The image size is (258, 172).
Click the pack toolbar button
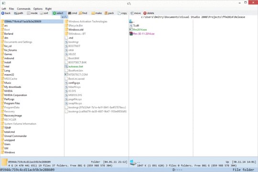(109, 13)
